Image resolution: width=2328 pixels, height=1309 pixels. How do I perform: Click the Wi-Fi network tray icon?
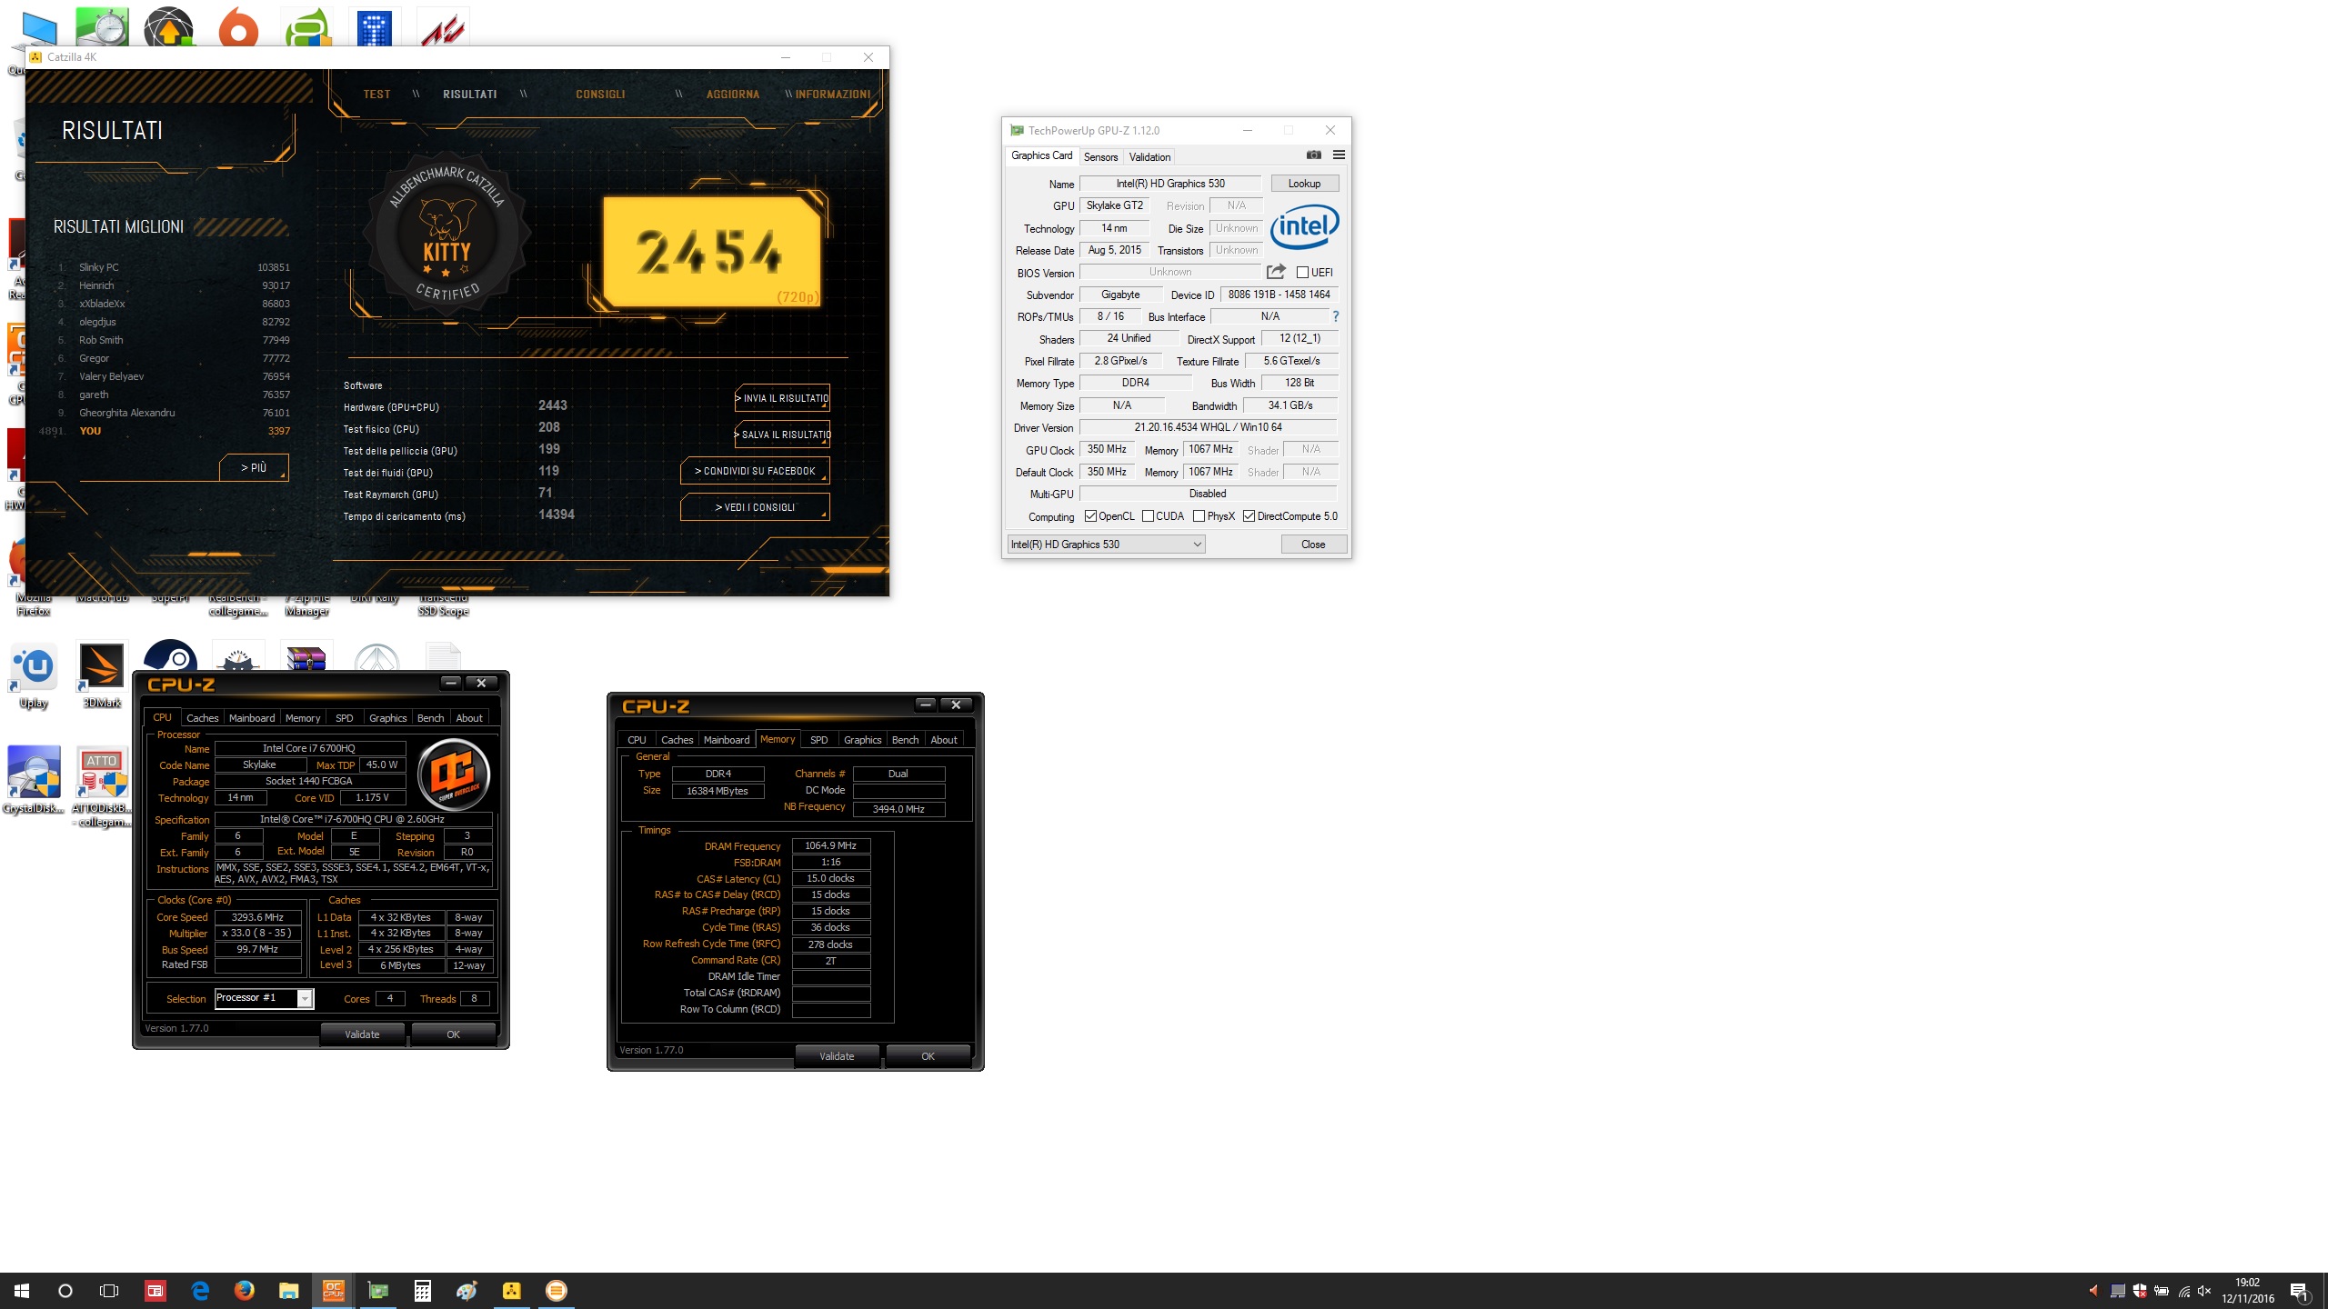coord(2183,1291)
